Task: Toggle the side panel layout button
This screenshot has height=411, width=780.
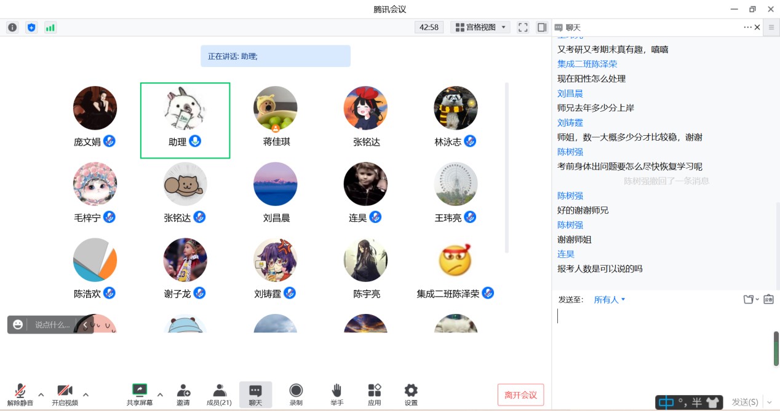Action: click(542, 27)
